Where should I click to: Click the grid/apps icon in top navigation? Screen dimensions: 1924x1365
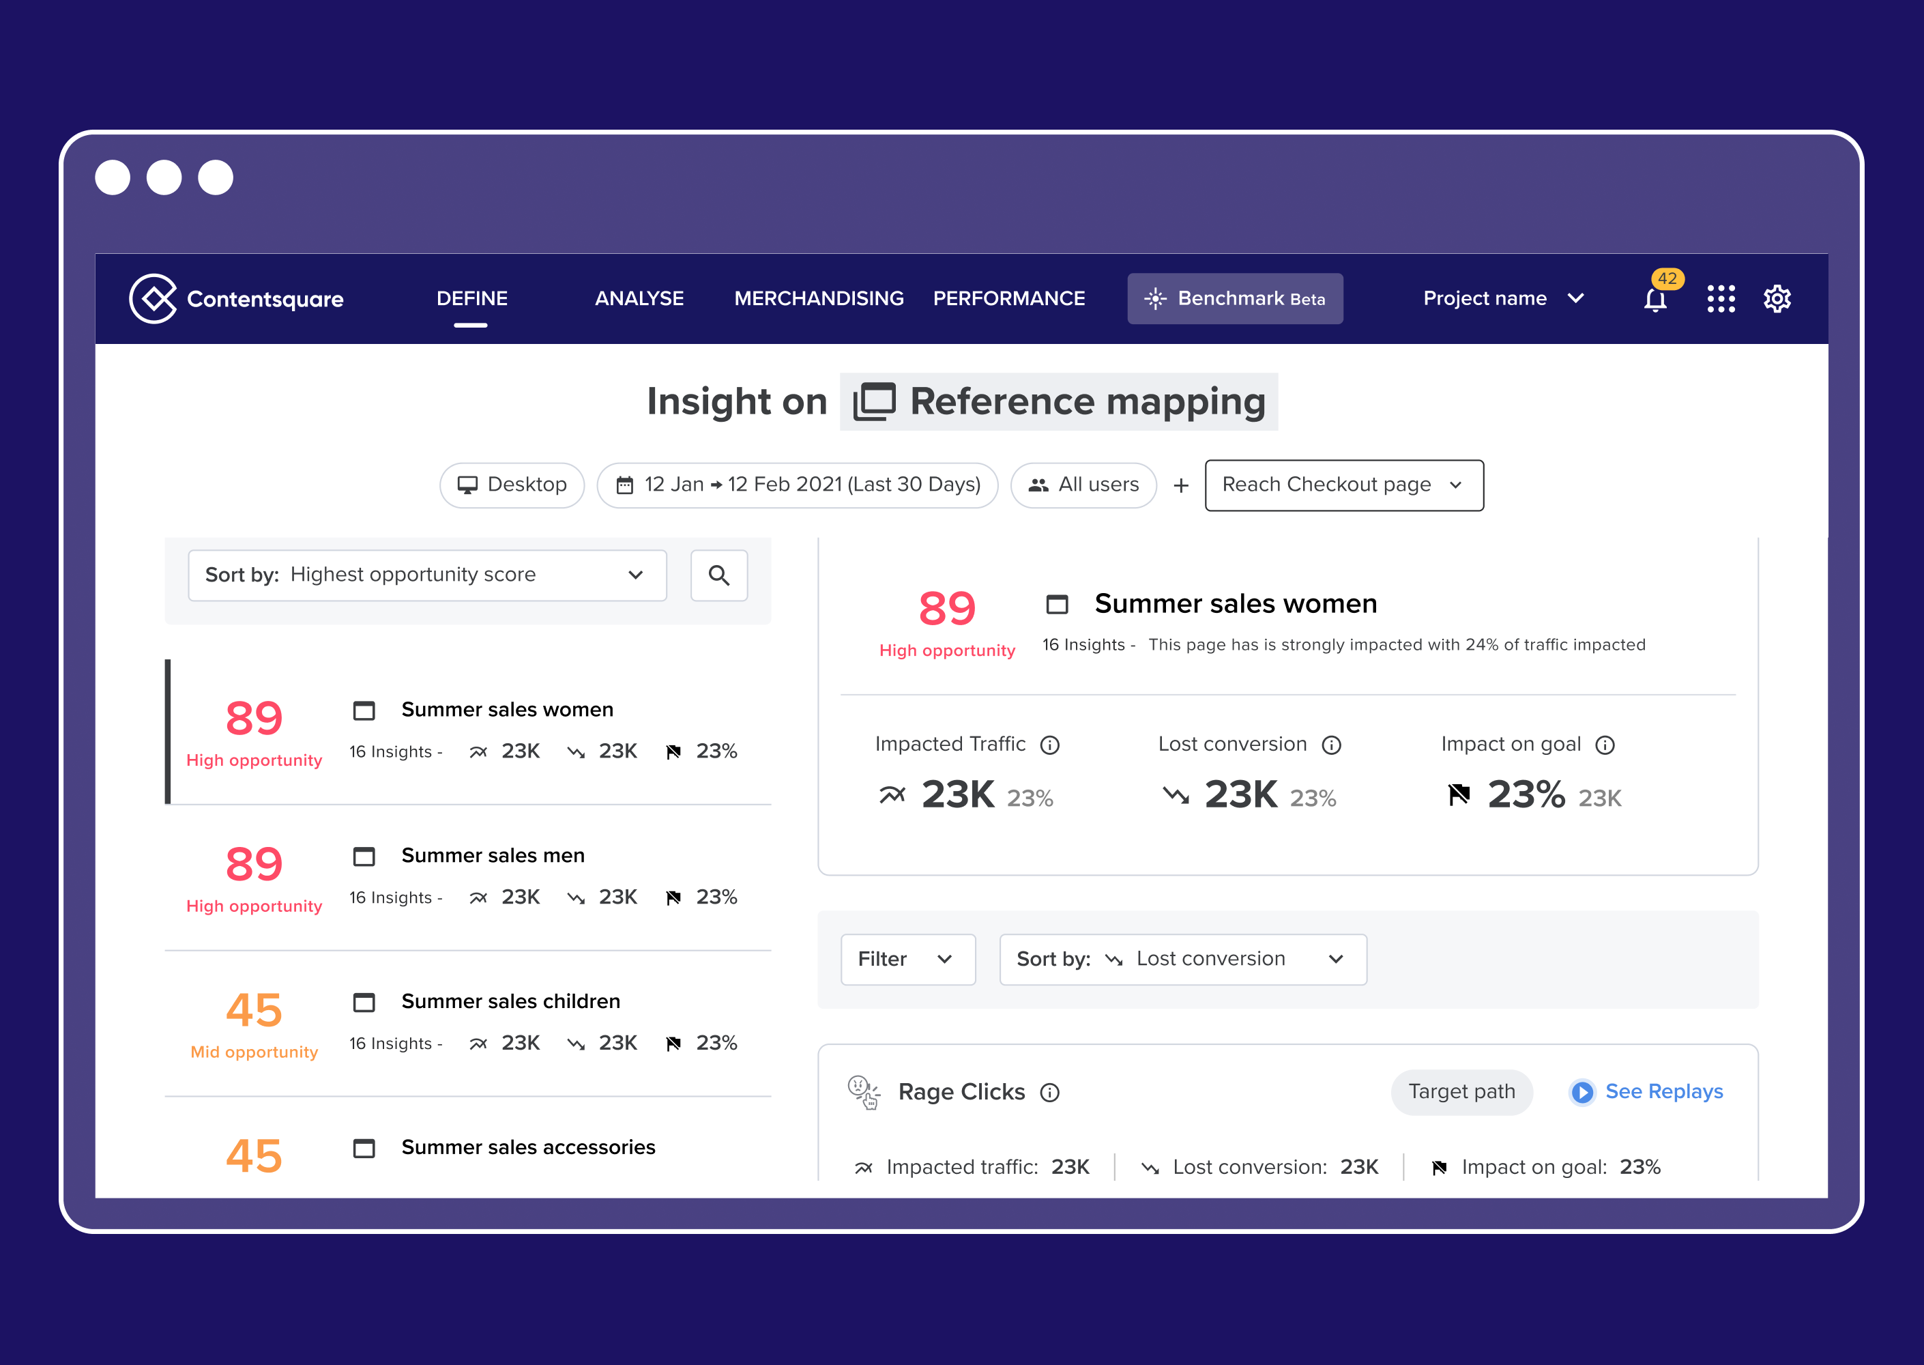click(1717, 297)
